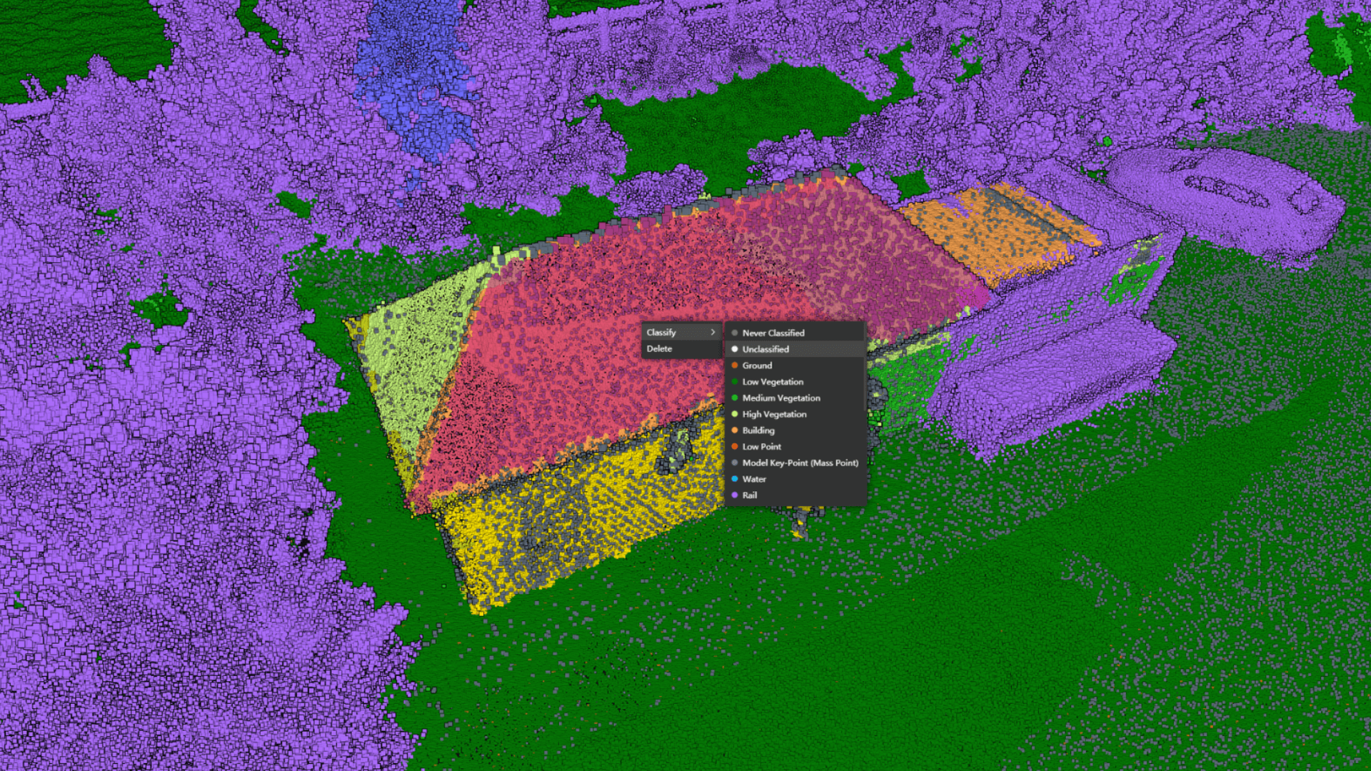1371x771 pixels.
Task: Select the Never Classified class option
Action: point(773,333)
